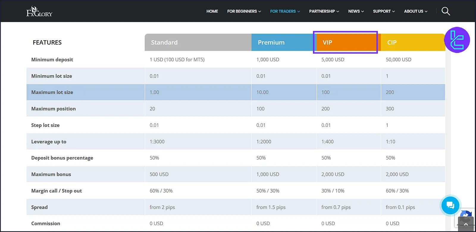Click the Maximum position row label

tap(54, 109)
